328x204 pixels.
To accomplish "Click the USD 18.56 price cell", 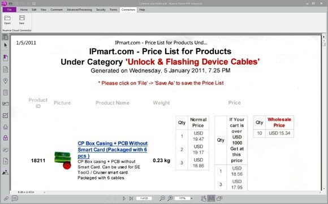I will tap(237, 171).
